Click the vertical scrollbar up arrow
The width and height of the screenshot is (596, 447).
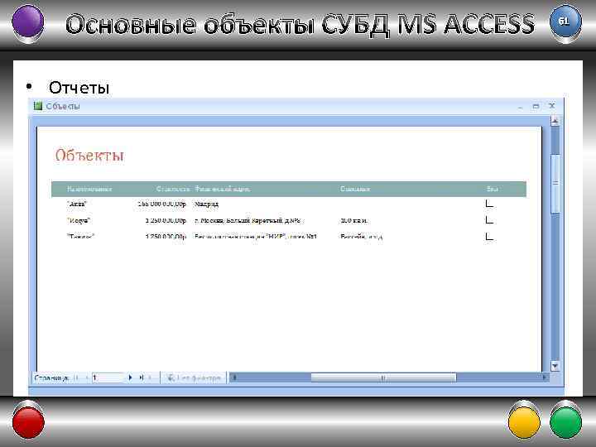tap(555, 121)
